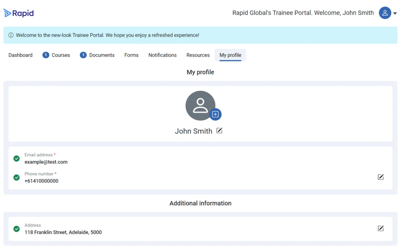Select the My profile tab

click(230, 55)
